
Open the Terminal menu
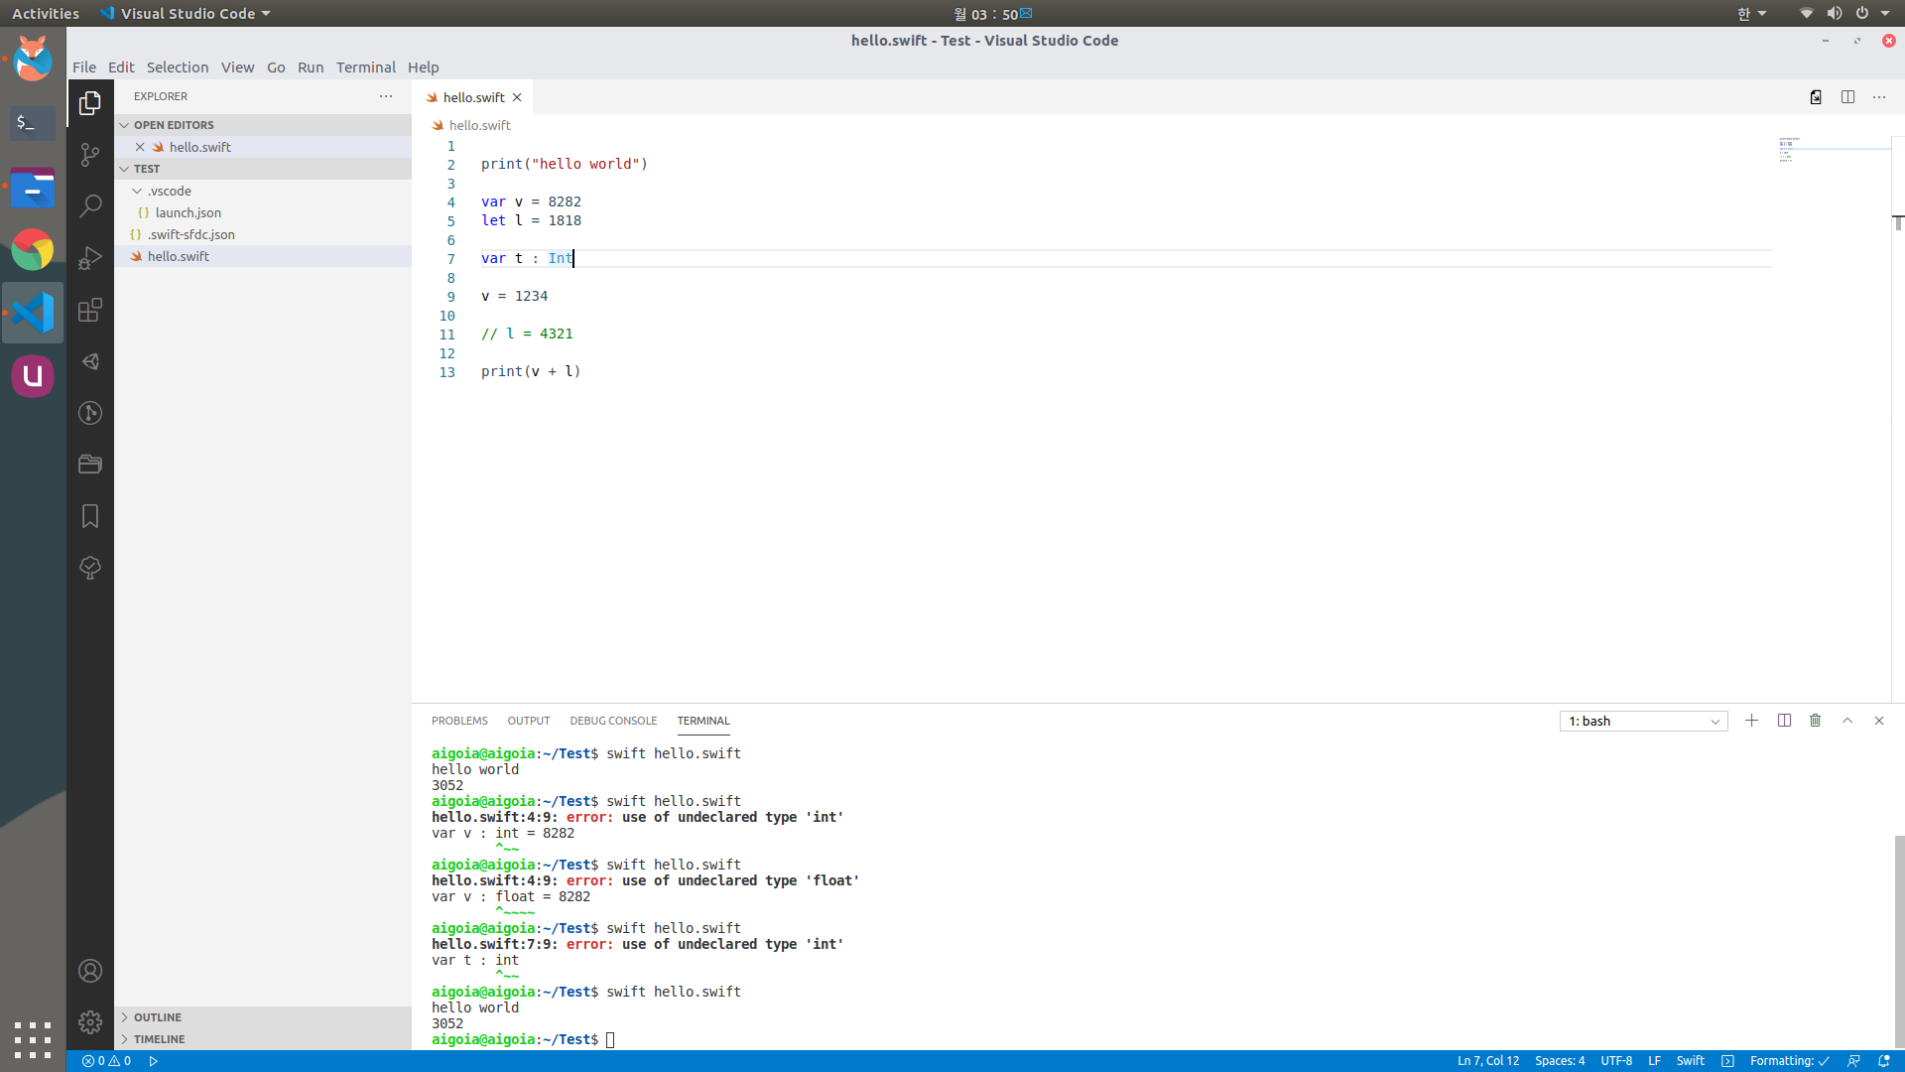pyautogui.click(x=365, y=67)
